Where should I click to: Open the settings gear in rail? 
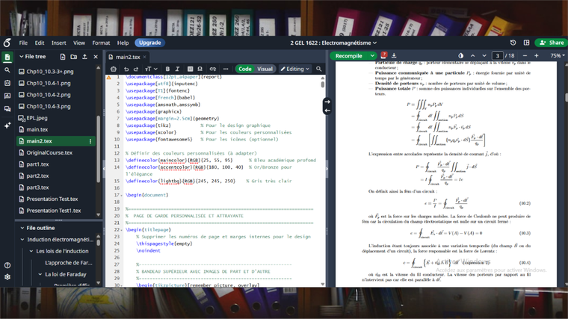click(7, 277)
